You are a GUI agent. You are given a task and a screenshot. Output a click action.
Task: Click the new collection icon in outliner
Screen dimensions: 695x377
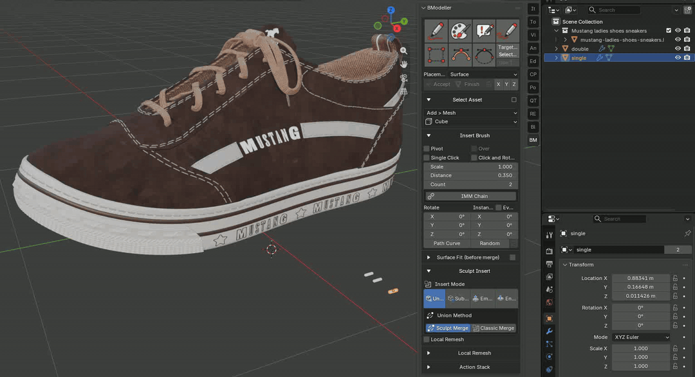(x=687, y=10)
